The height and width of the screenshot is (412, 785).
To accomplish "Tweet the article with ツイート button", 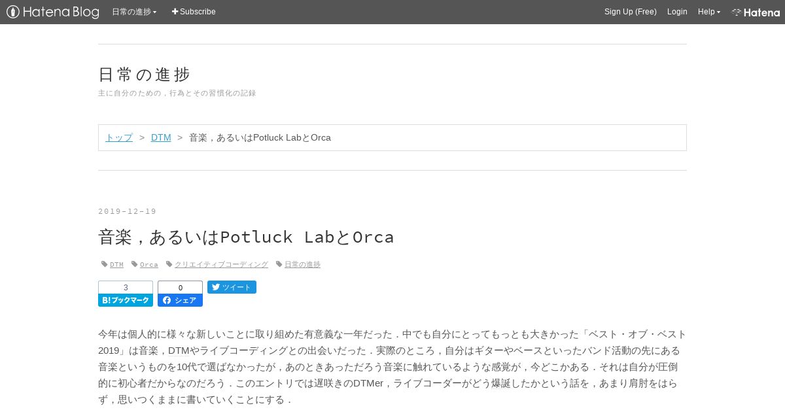I will pyautogui.click(x=232, y=287).
